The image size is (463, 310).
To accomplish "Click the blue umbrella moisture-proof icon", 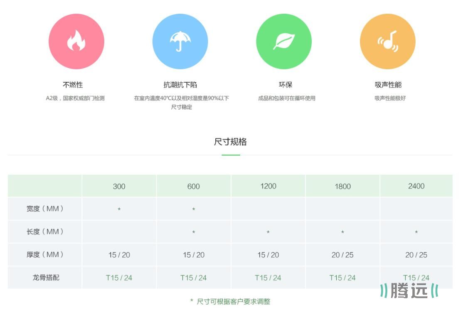I will tap(180, 41).
